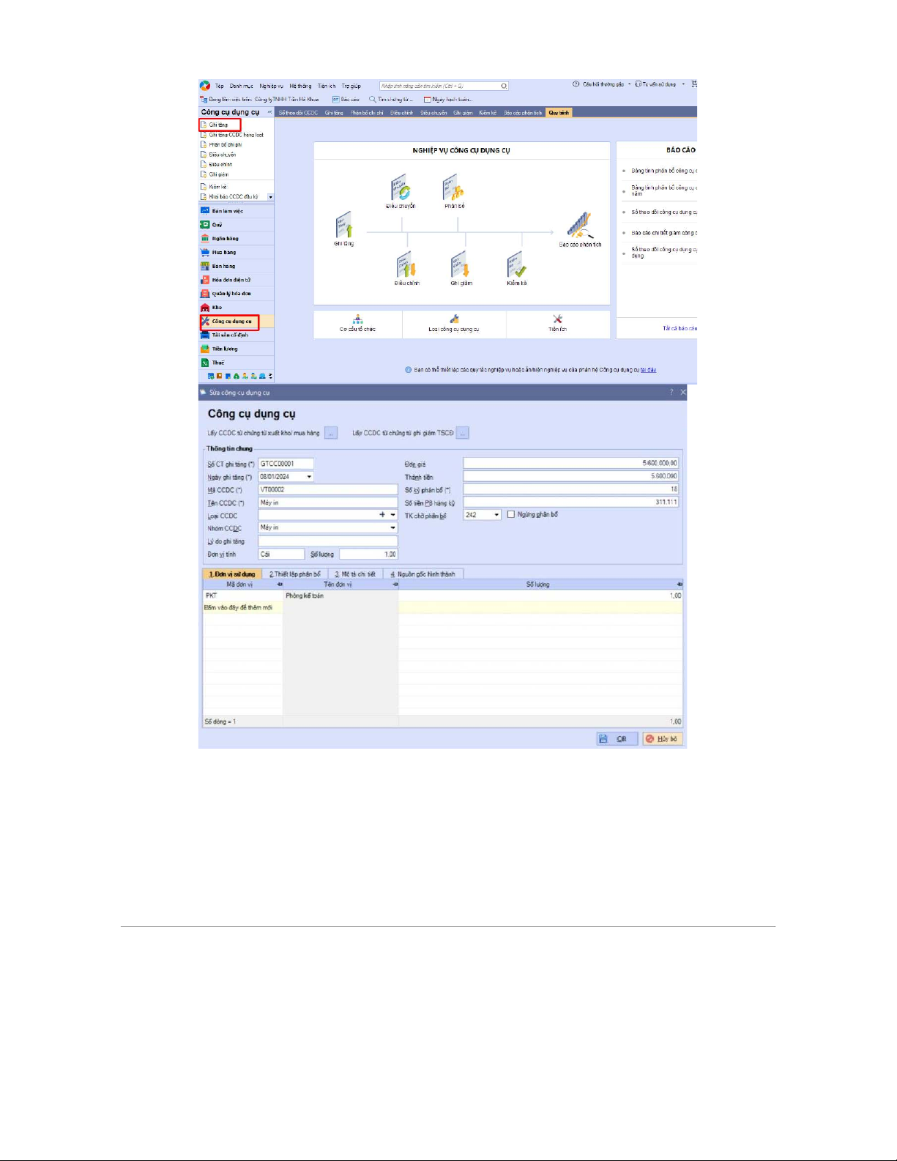Expand the Ngày ghi tăng date dropdown
897x1161 pixels.
click(309, 477)
